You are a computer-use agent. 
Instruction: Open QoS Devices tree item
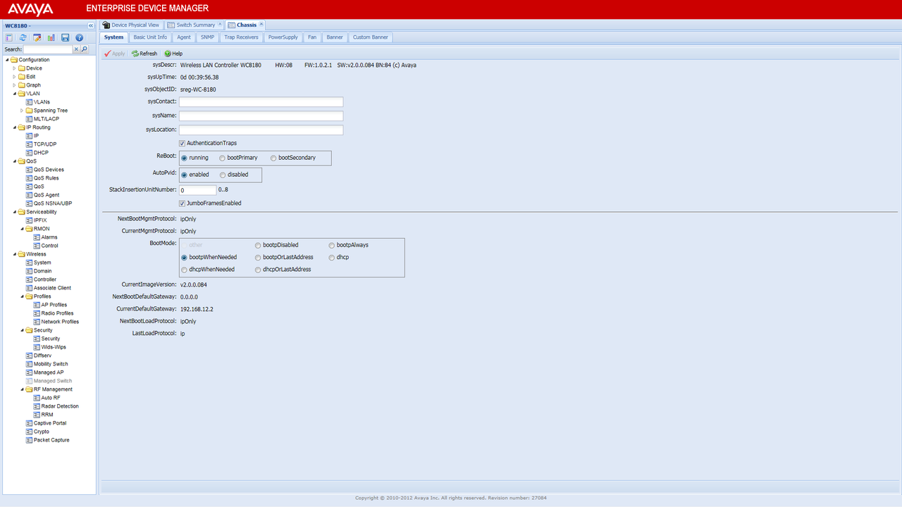pyautogui.click(x=49, y=170)
